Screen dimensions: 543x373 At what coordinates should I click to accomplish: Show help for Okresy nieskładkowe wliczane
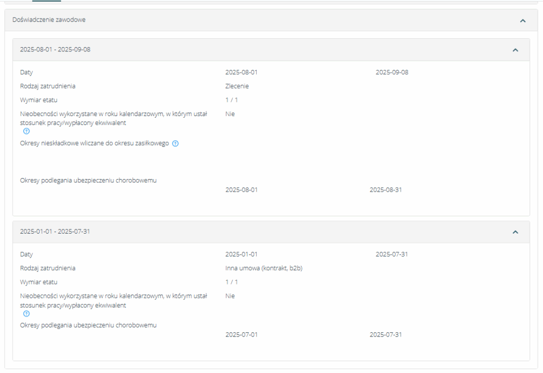tap(176, 144)
